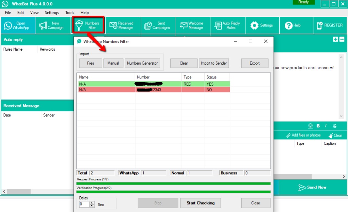View Sent Campaigns
Screen dimensions: 348x212
pyautogui.click(x=158, y=25)
